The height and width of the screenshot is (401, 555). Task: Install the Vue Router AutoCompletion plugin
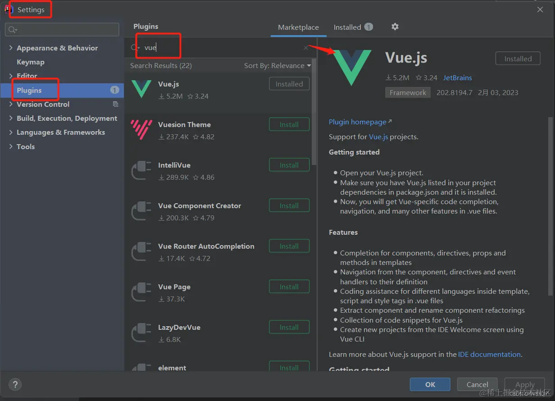pos(289,246)
